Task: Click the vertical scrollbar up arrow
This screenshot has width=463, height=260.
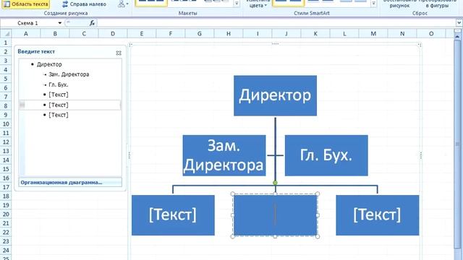Action: click(457, 37)
